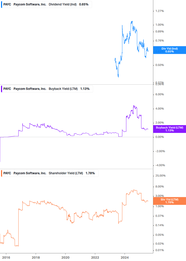This screenshot has width=186, height=261.
Task: Click the 0.76% tick on dividend axis
Action: 160,41
